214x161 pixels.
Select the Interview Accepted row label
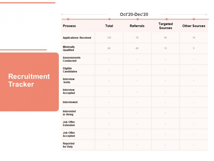point(69,91)
